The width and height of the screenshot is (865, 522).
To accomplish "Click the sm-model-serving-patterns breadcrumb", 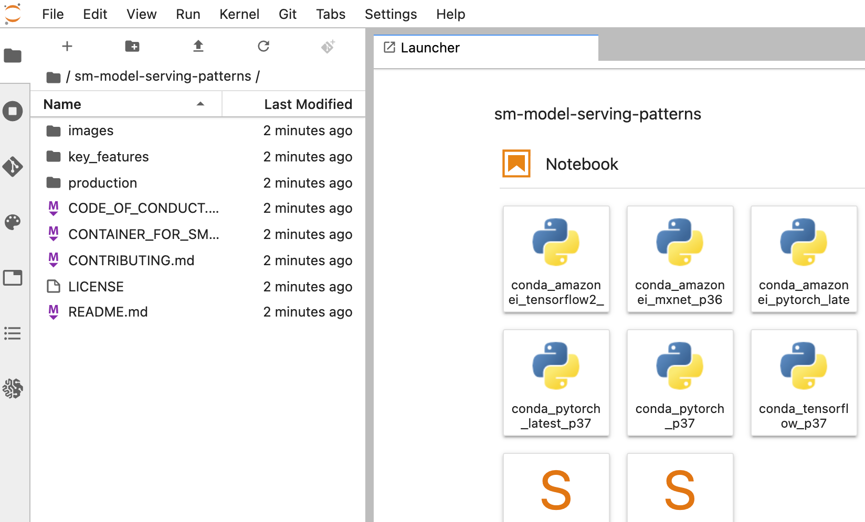I will 163,77.
